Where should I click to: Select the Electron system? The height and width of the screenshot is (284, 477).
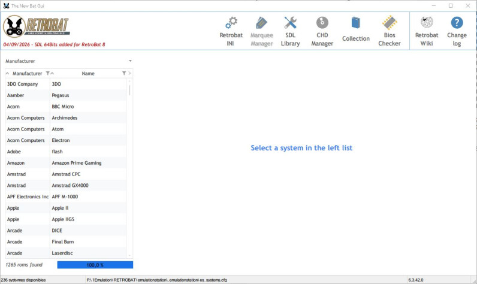[x=88, y=140]
